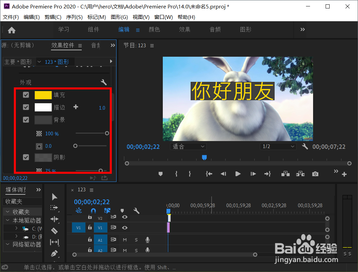Viewport: 358px width, 272px height.
Task: Mark Out point in program monitor
Action: (x=190, y=174)
